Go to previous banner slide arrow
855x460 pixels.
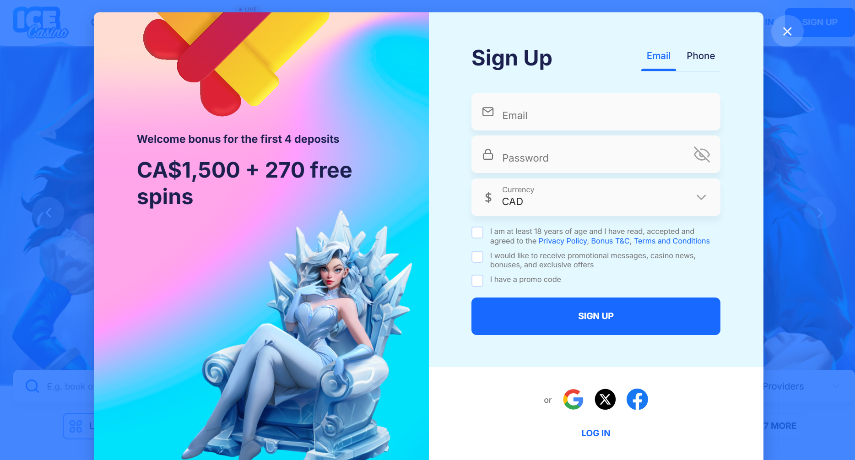point(48,213)
